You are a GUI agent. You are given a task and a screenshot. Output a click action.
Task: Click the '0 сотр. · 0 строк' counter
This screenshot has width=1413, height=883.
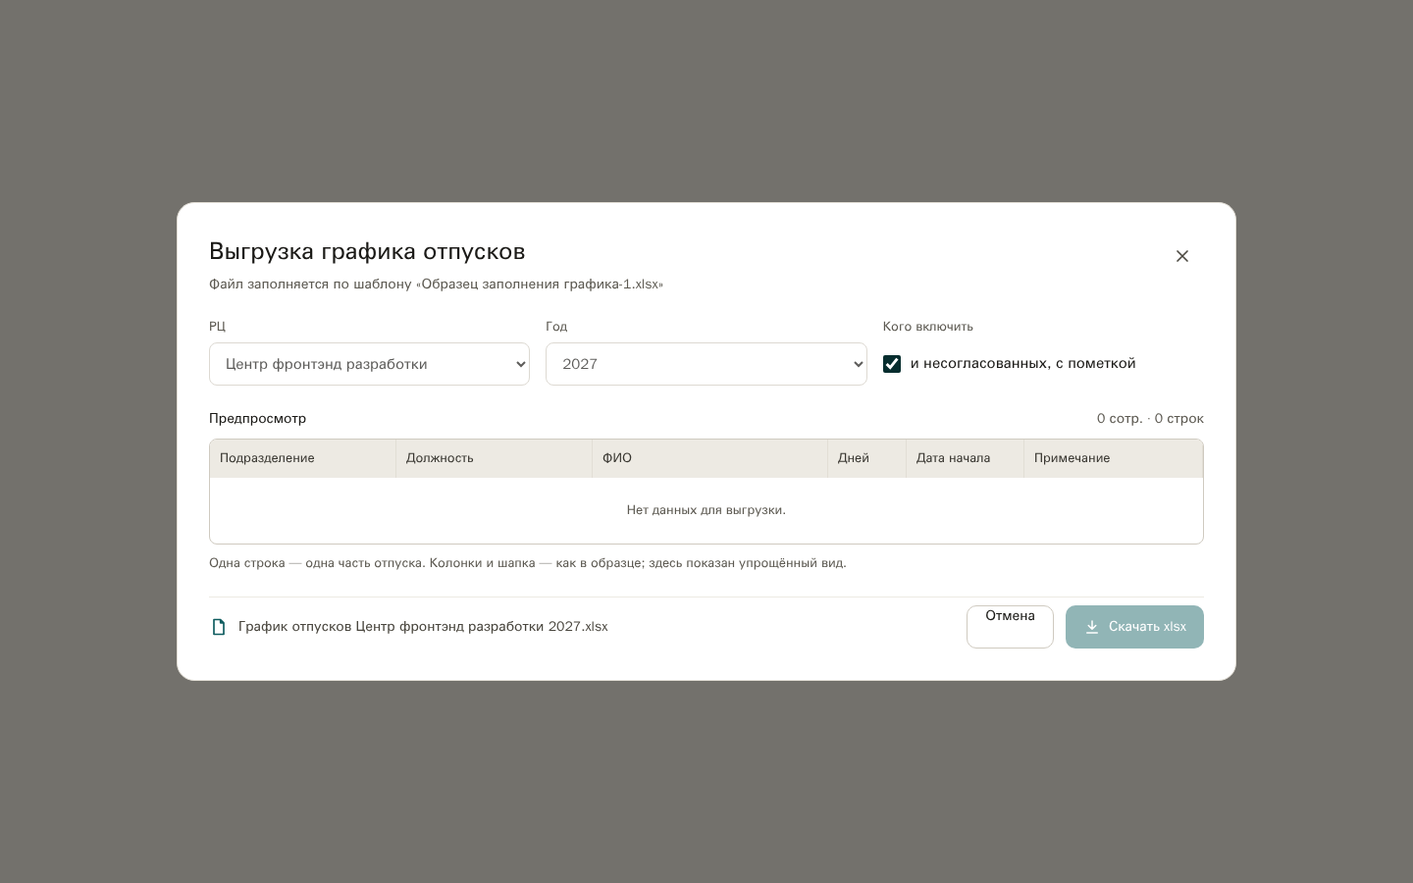click(1150, 419)
